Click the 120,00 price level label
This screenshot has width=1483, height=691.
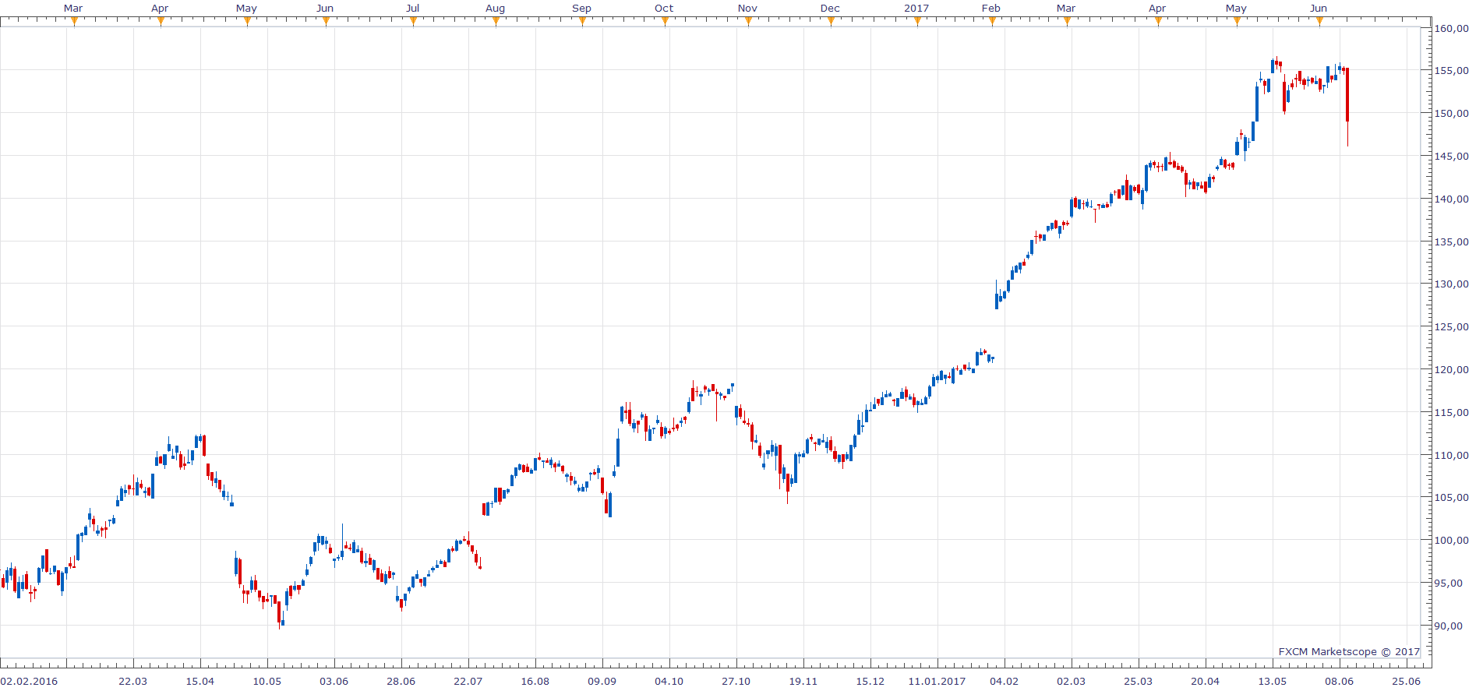click(x=1452, y=370)
